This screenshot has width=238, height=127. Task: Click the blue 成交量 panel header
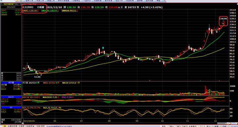click(11, 82)
